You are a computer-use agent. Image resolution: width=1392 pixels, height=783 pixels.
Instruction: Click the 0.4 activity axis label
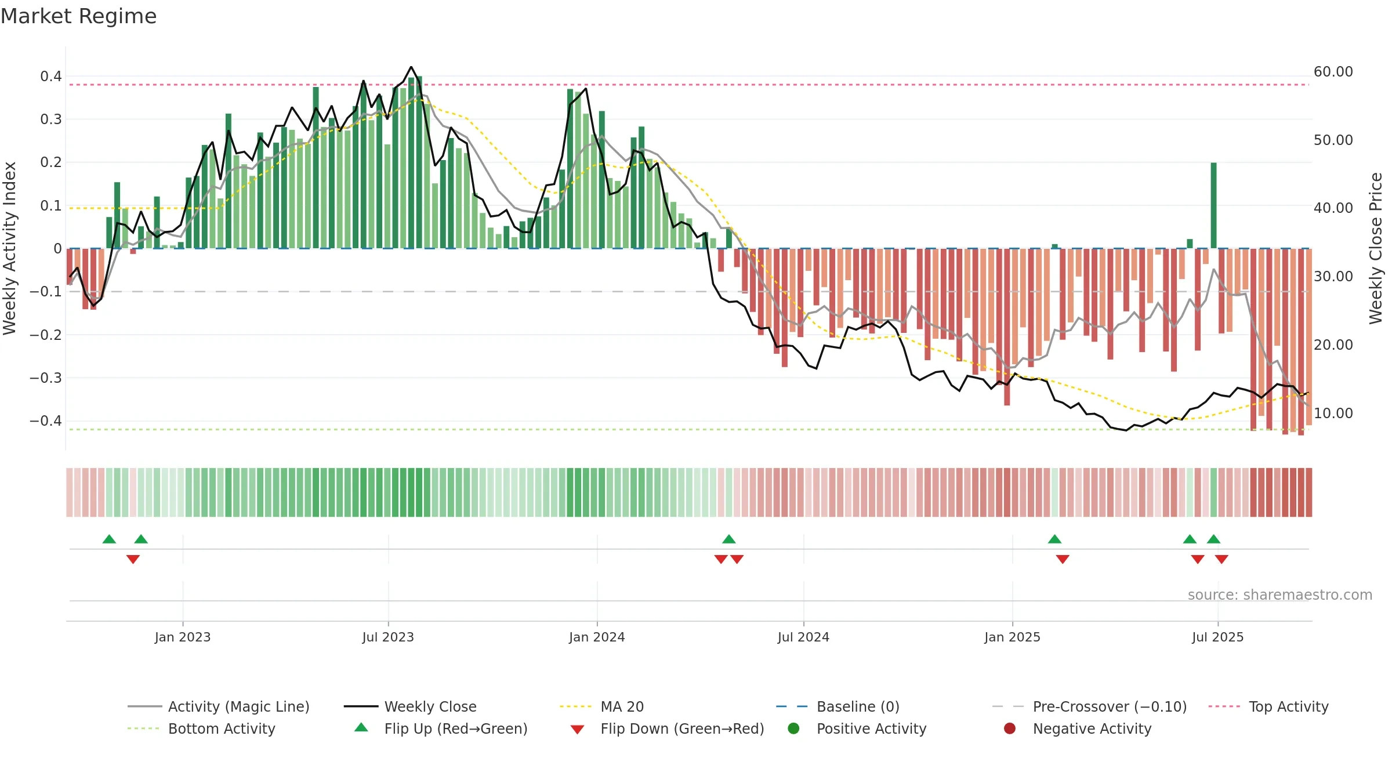51,77
